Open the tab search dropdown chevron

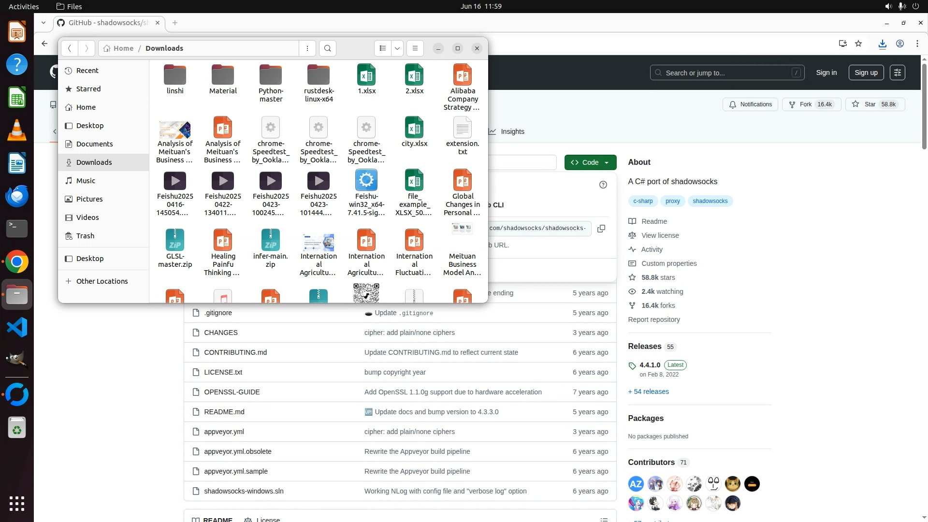point(43,23)
